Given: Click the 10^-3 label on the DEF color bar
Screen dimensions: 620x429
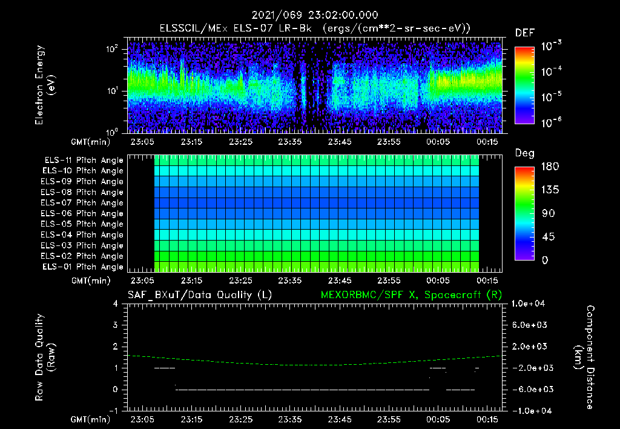Looking at the screenshot, I should coord(551,46).
